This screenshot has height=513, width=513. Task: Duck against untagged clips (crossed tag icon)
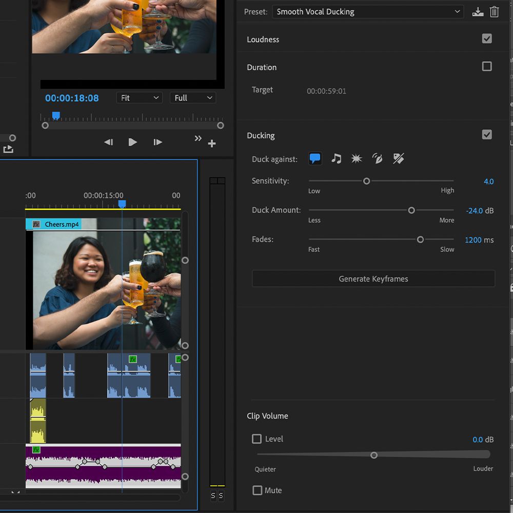coord(399,159)
